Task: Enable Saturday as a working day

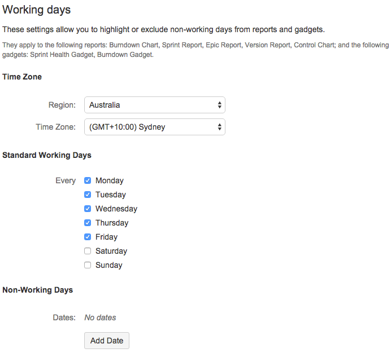Action: [x=88, y=251]
